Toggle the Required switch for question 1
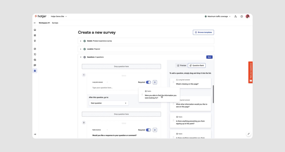Screen dimensions: 285x152 149,82
